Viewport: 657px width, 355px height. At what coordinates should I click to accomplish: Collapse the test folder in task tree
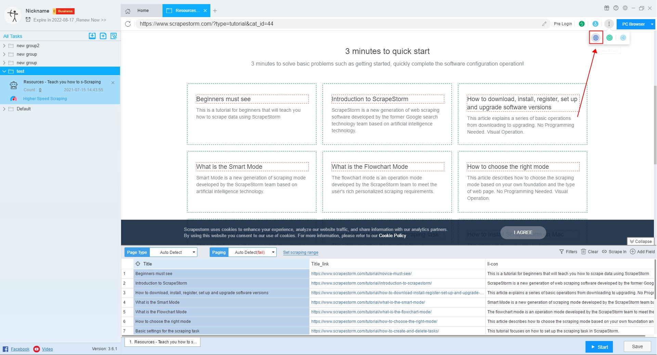coord(4,71)
